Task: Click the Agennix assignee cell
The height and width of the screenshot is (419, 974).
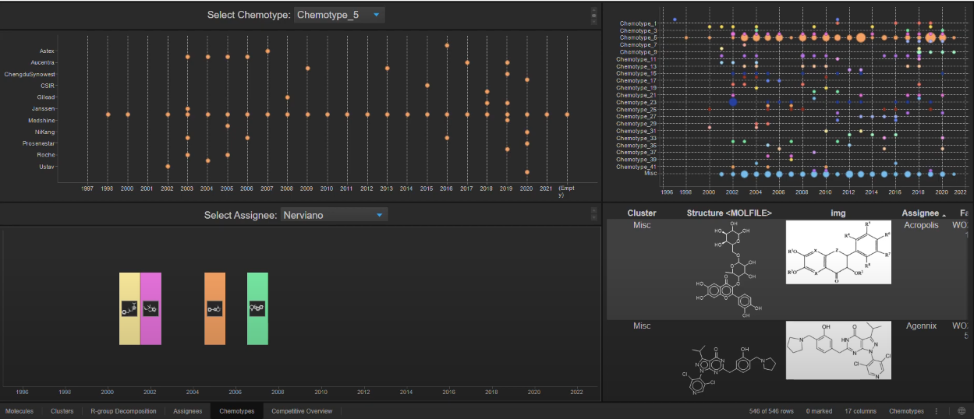Action: pos(921,326)
